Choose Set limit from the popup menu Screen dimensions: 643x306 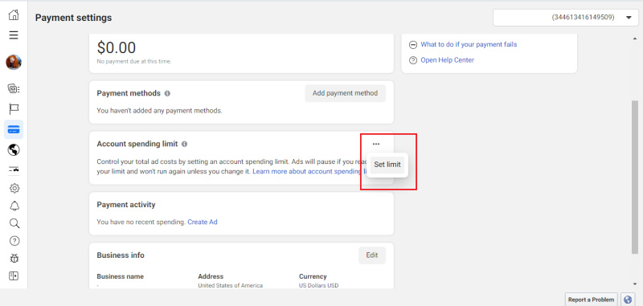387,165
